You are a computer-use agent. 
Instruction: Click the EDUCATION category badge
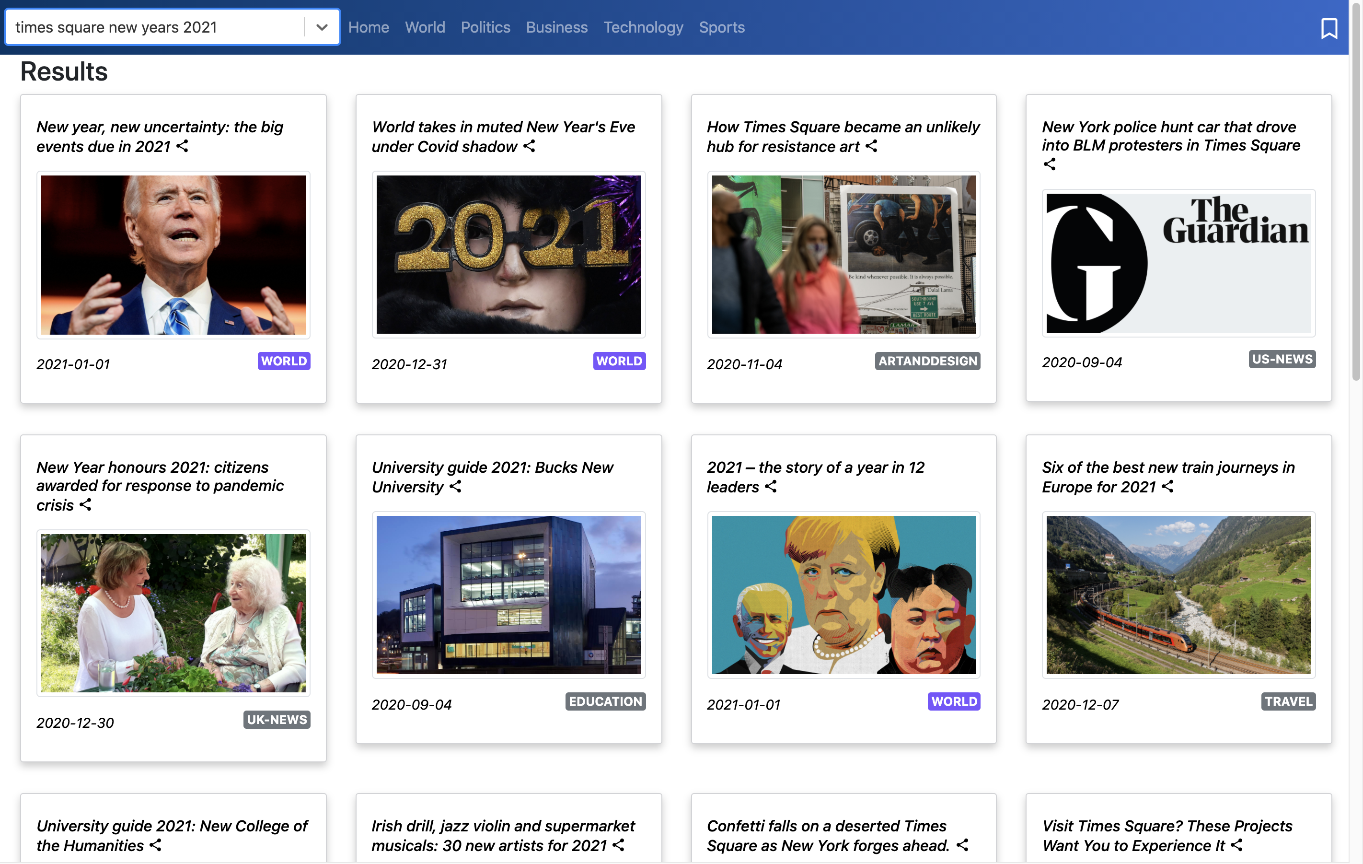point(606,701)
